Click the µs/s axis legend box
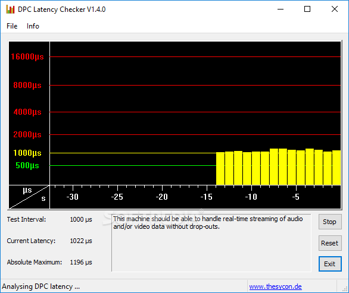 tap(29, 197)
